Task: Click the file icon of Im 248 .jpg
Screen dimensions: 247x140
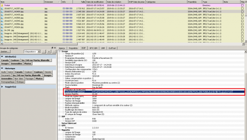Action: click(2, 30)
